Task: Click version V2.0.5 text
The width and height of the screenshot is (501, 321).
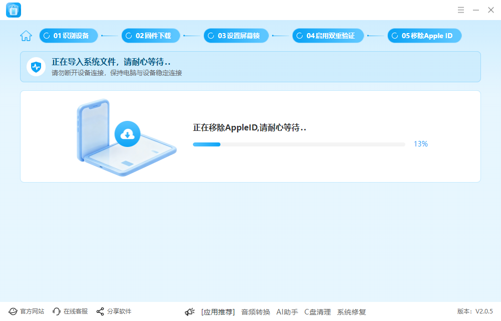Action: (475, 311)
